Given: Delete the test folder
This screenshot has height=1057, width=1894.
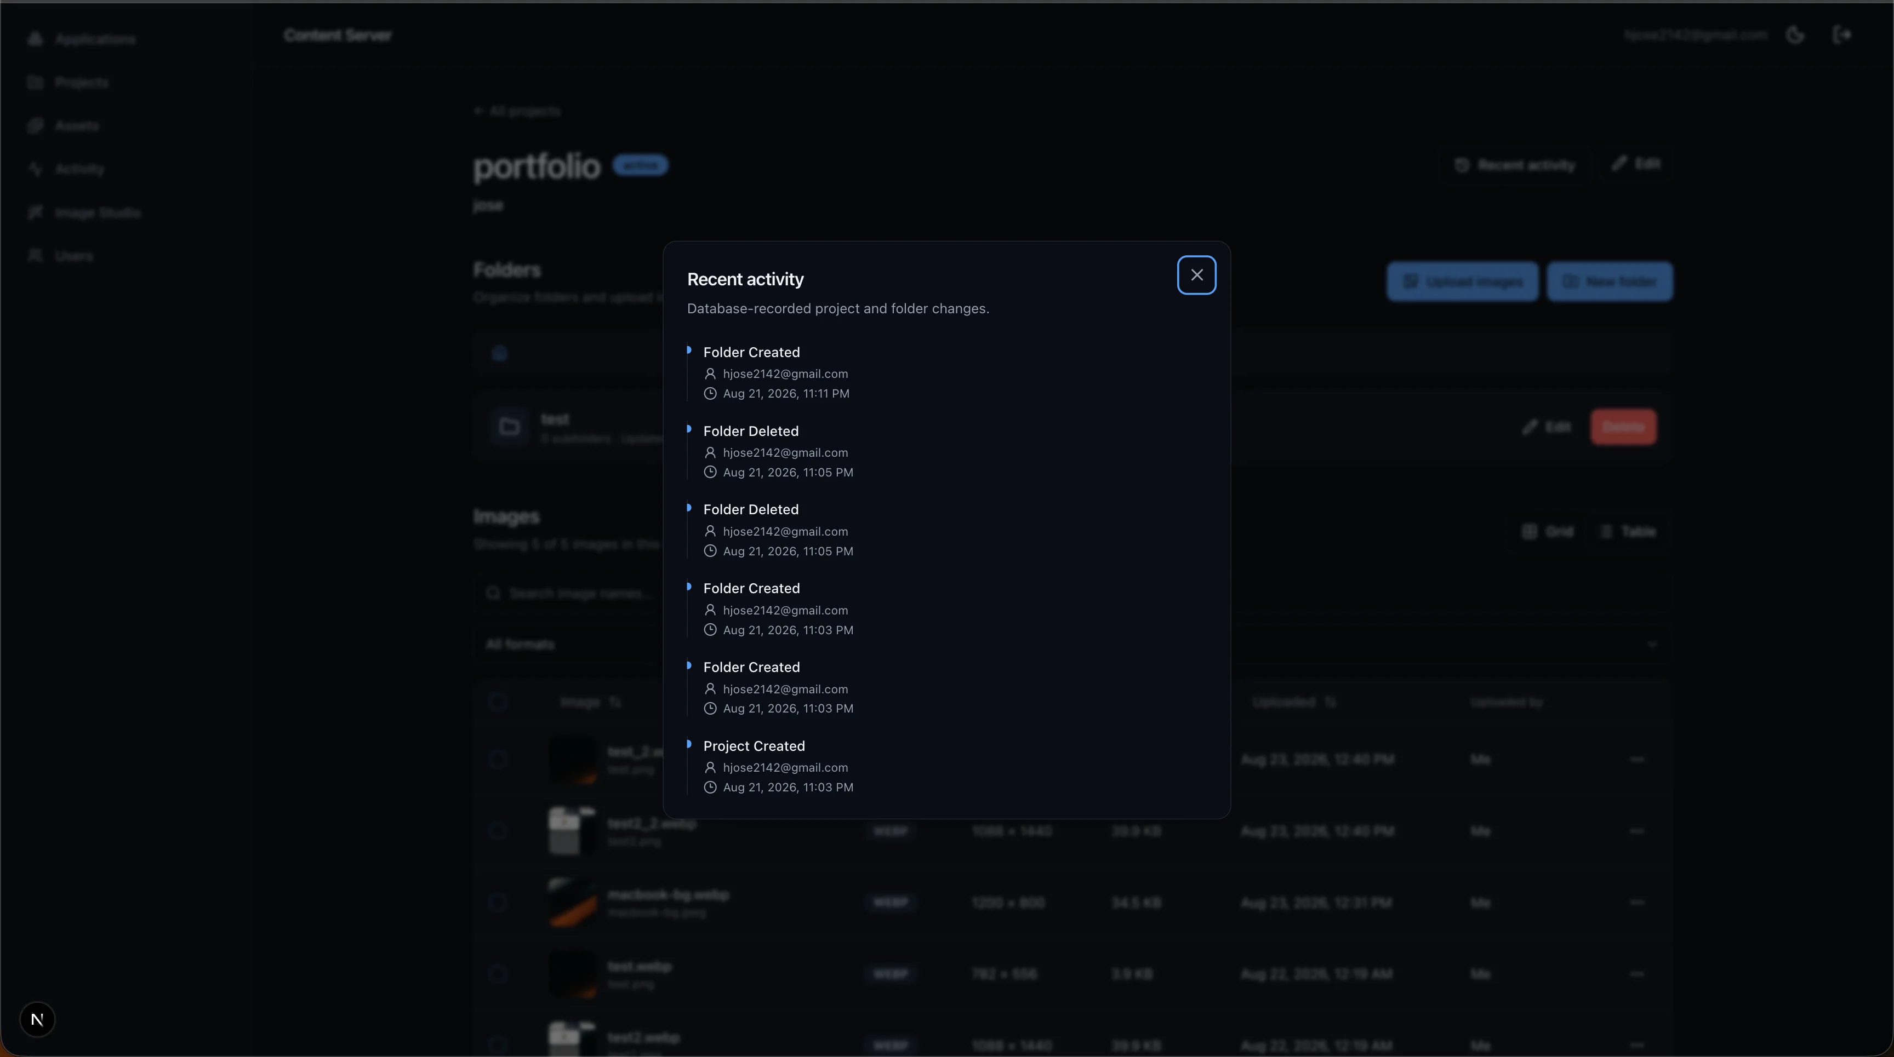Looking at the screenshot, I should [x=1623, y=426].
